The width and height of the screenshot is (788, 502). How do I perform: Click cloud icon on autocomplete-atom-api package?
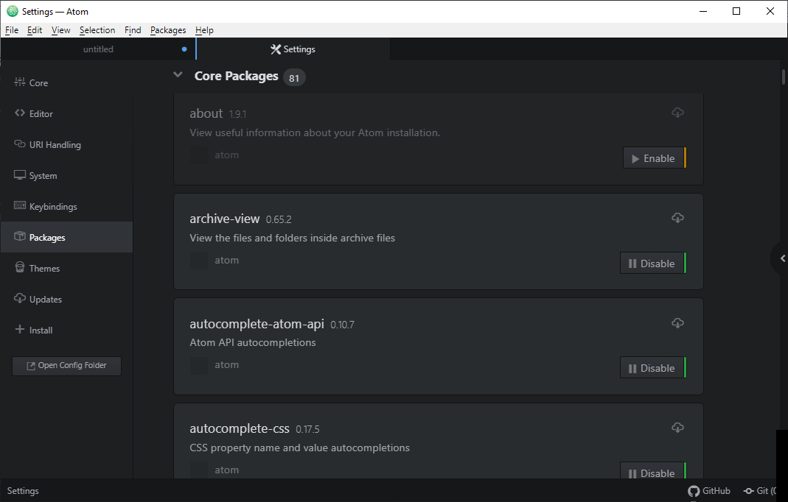(x=677, y=323)
